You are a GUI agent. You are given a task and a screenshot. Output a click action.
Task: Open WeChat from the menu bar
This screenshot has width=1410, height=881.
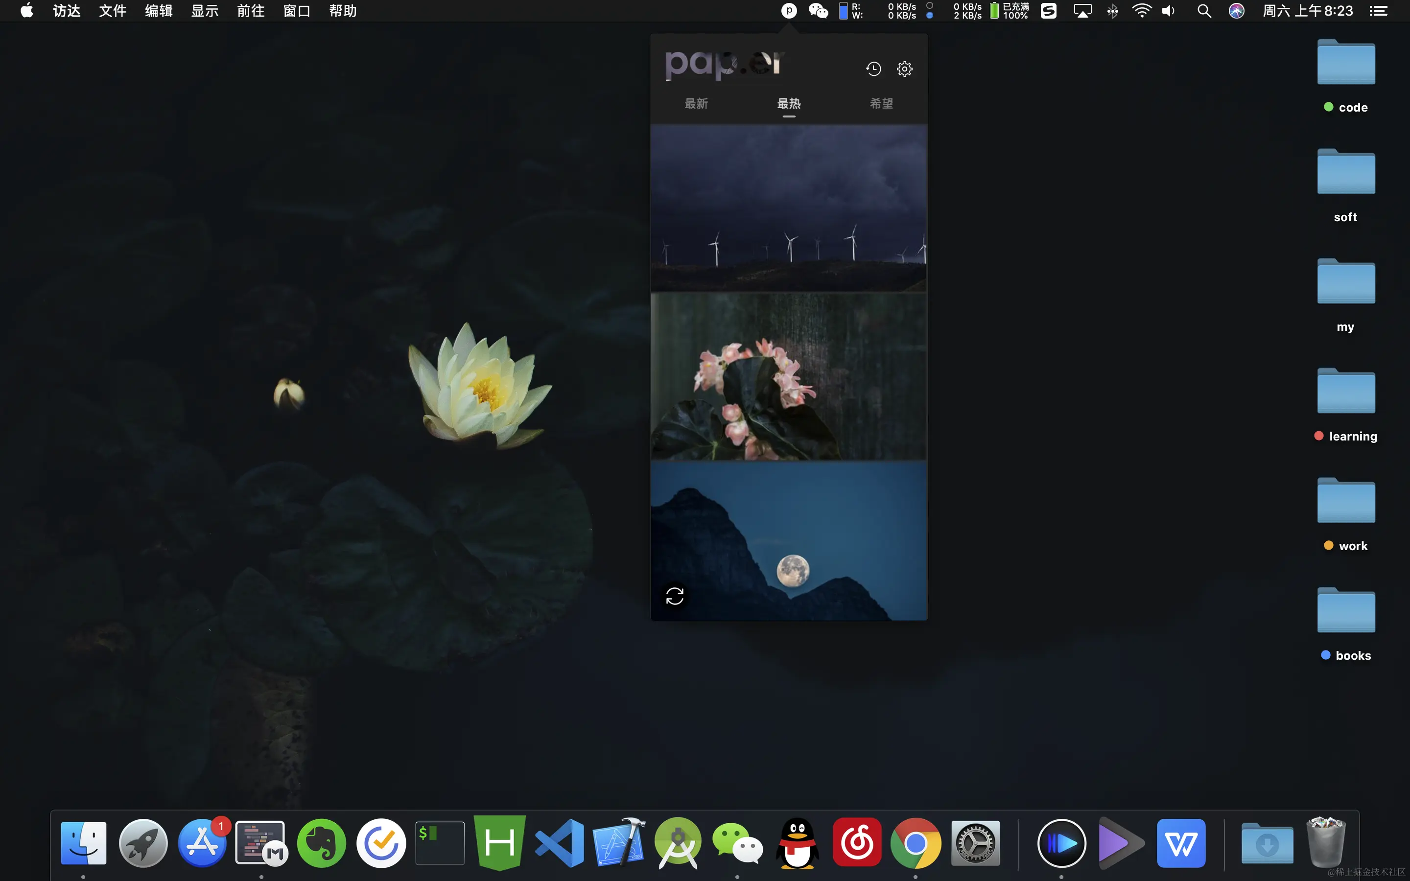[818, 10]
